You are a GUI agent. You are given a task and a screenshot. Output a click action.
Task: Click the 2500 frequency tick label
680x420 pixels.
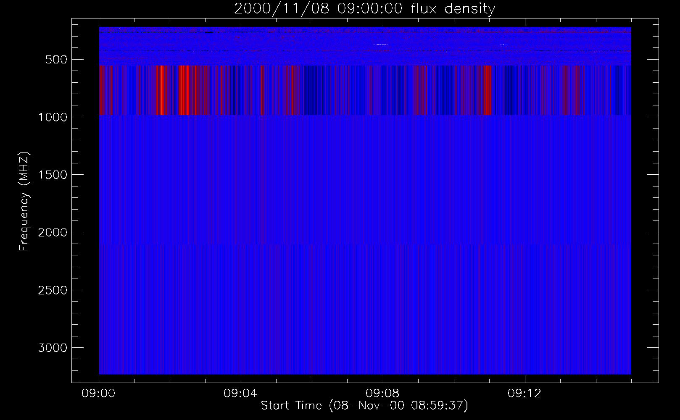53,290
